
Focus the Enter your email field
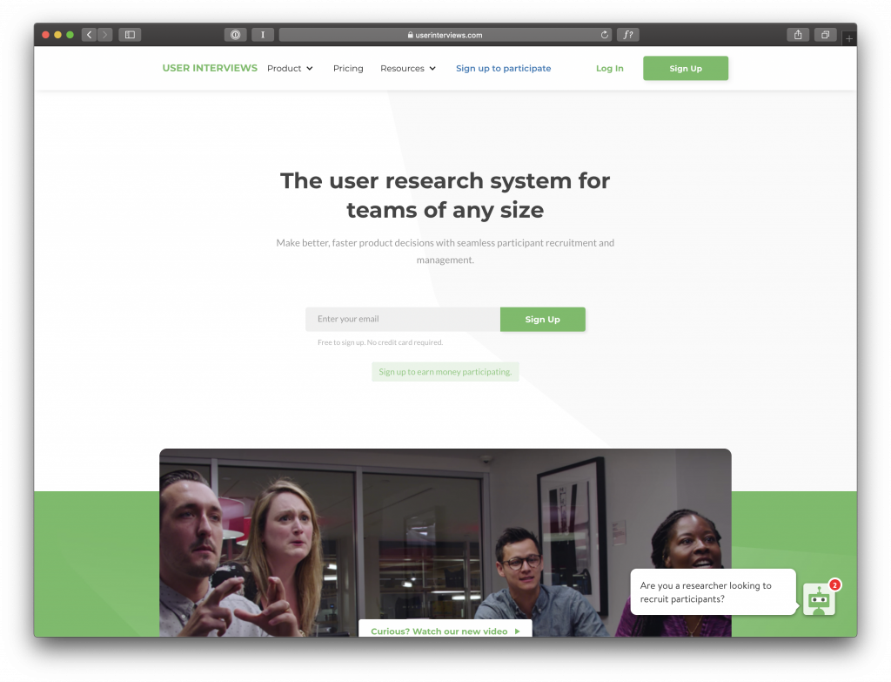click(x=403, y=319)
